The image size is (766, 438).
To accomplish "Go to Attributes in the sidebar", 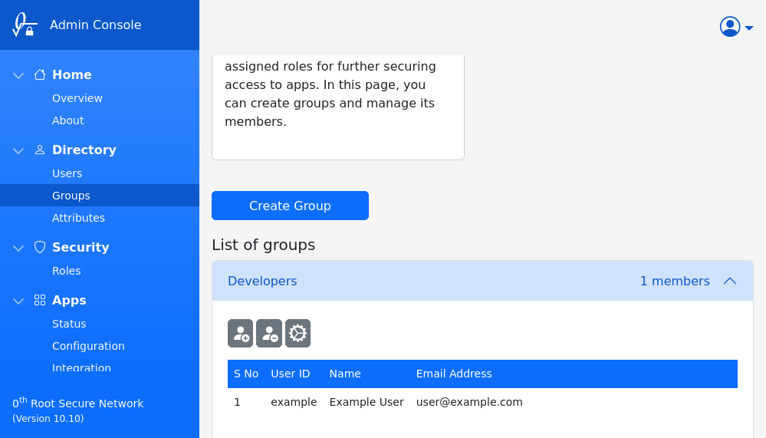I will click(78, 218).
